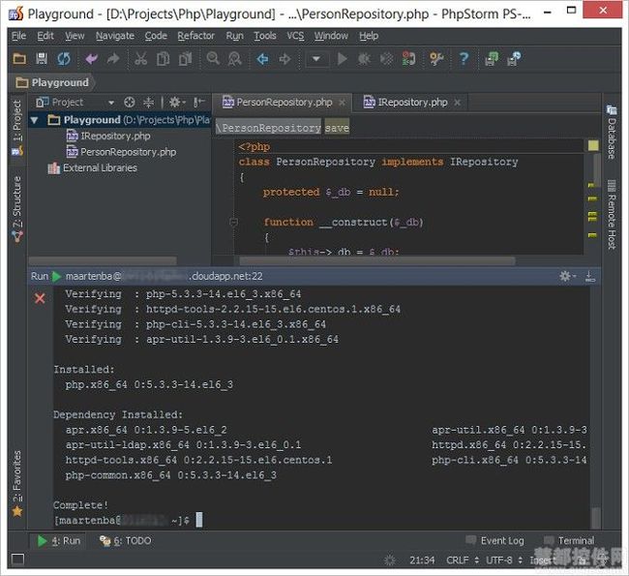
Task: Select IRepository.php in project tree
Action: tap(108, 136)
